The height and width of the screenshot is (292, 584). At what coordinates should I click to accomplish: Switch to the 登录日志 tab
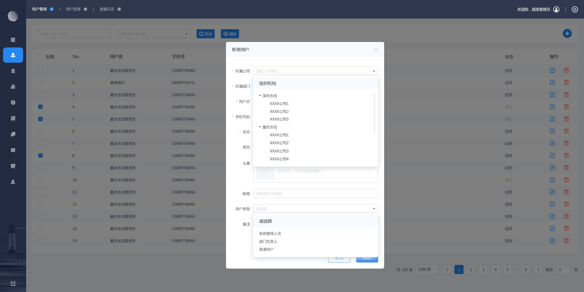[107, 9]
